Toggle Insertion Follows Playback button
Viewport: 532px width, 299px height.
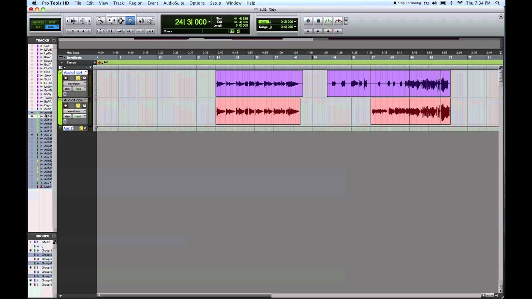point(150,31)
